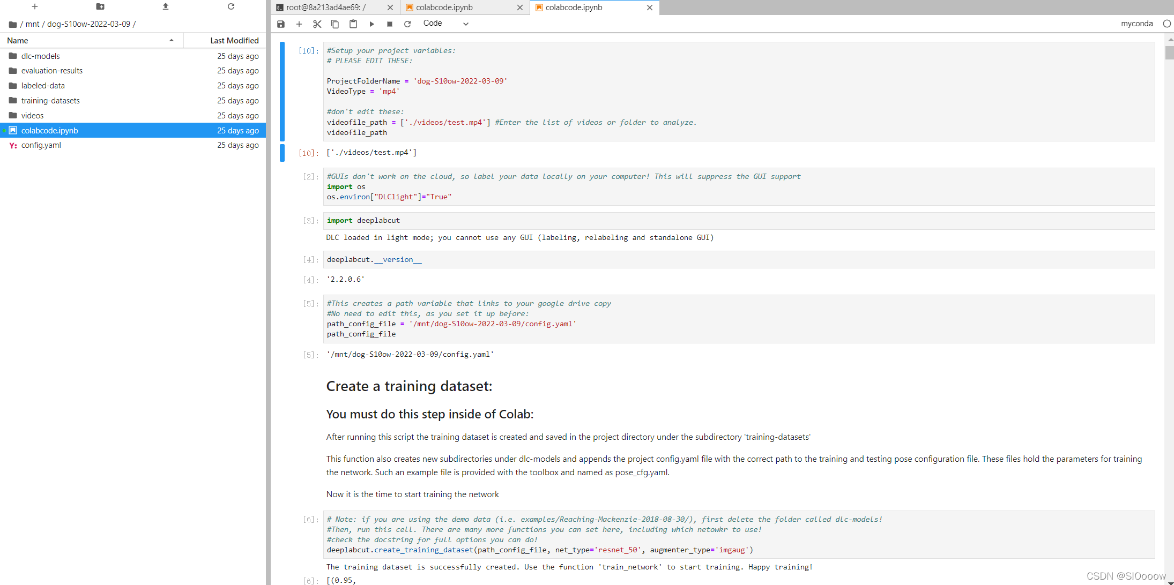Click the new launcher plus icon in file browser

click(x=35, y=6)
